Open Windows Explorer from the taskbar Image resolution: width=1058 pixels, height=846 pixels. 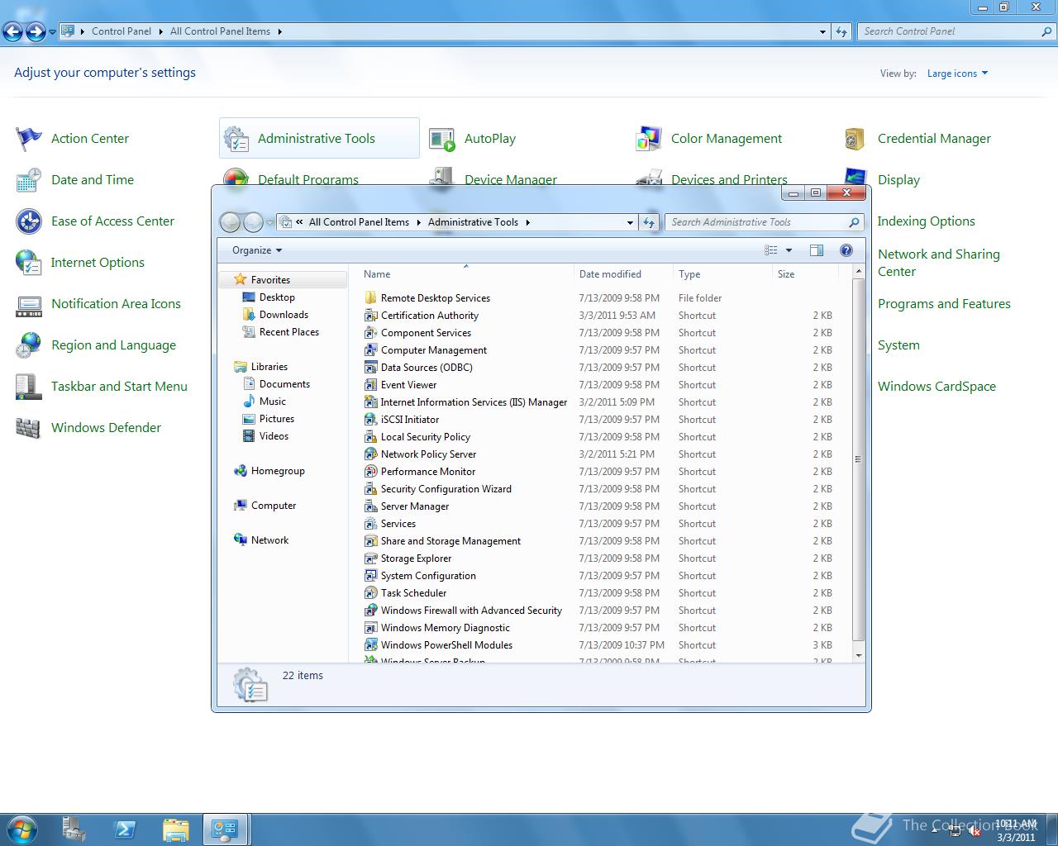(176, 829)
